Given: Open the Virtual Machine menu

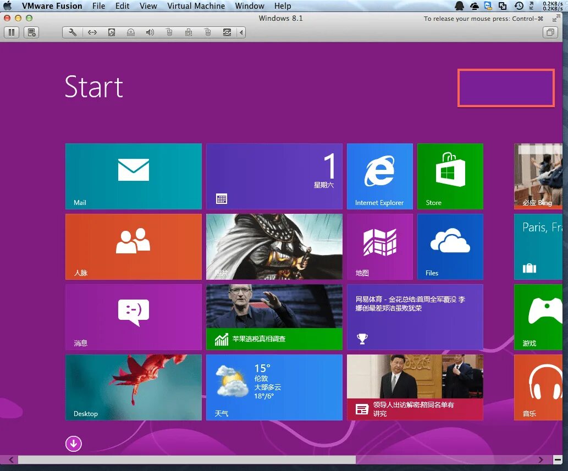Looking at the screenshot, I should [196, 6].
